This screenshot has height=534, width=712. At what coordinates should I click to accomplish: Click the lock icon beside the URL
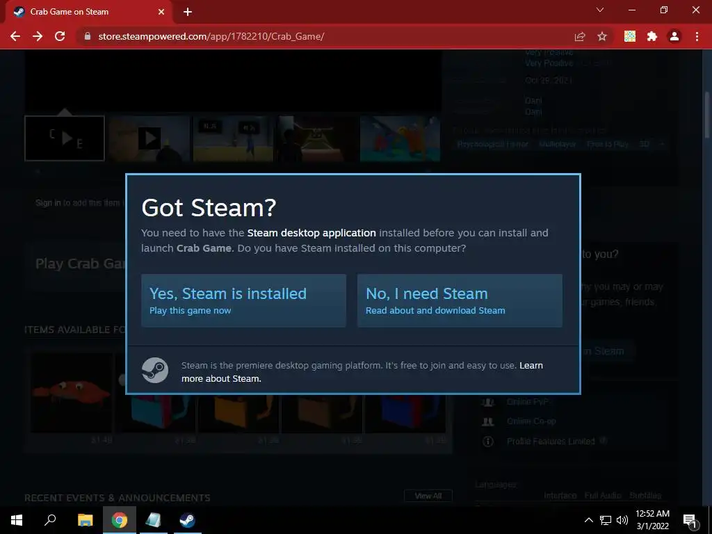88,36
